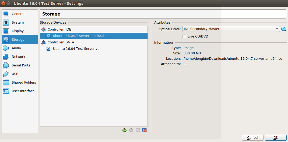Click the System chip icon in sidebar
Image resolution: width=288 pixels, height=142 pixels.
coord(6,23)
